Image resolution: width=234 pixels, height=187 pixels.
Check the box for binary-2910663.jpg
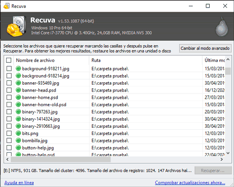9,126
